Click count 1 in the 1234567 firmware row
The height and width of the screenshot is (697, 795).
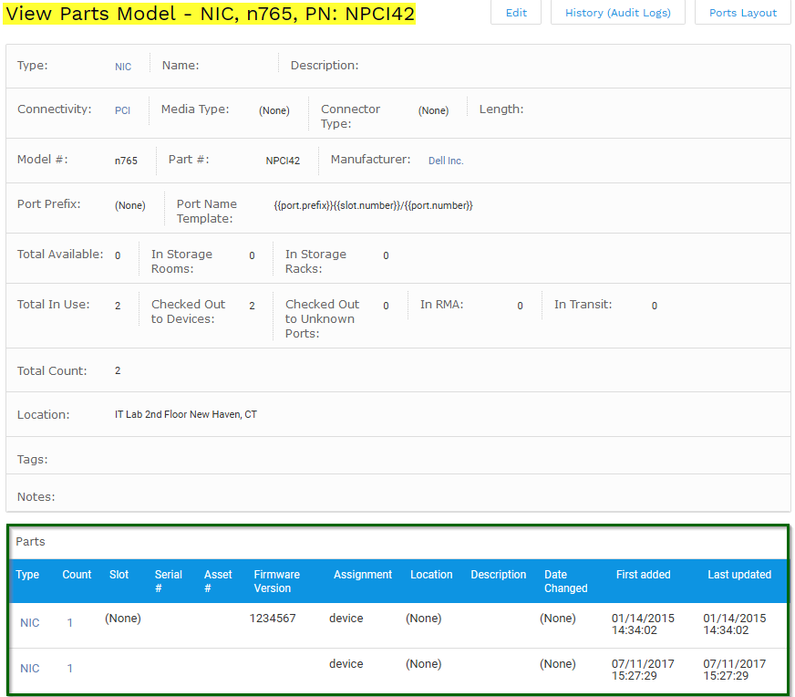pyautogui.click(x=70, y=623)
